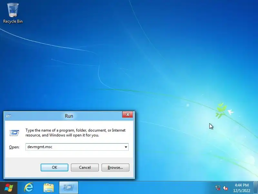This screenshot has width=258, height=194.
Task: Launch Internet Explorer from the taskbar
Action: click(x=29, y=188)
